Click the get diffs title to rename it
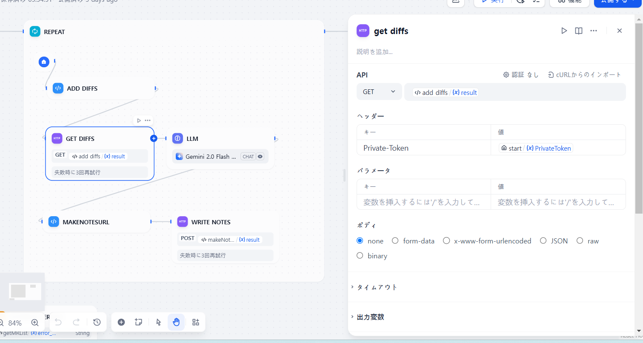Viewport: 643px width, 343px height. tap(391, 31)
